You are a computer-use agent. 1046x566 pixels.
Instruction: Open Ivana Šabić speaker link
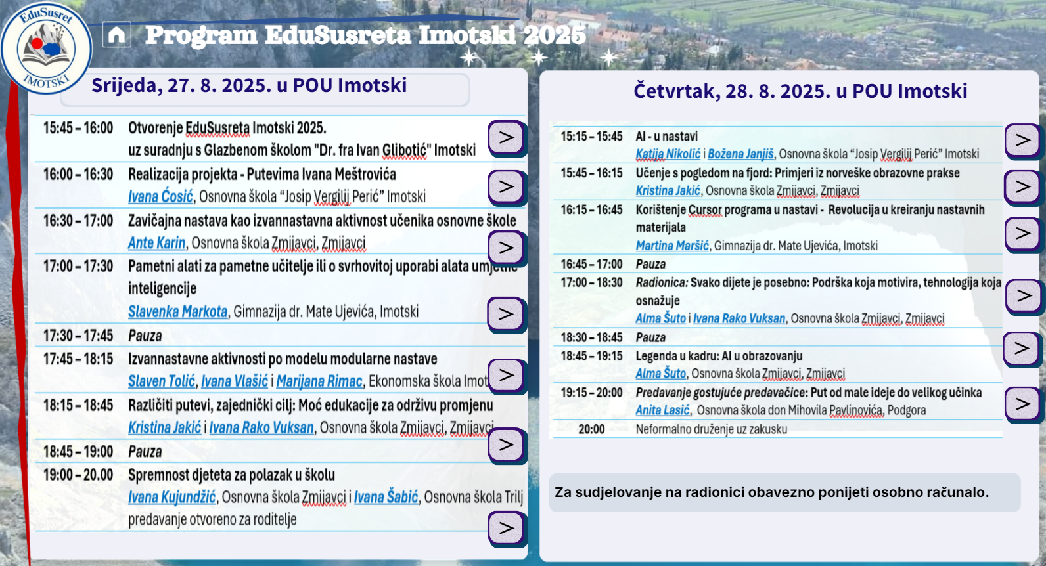click(x=386, y=497)
